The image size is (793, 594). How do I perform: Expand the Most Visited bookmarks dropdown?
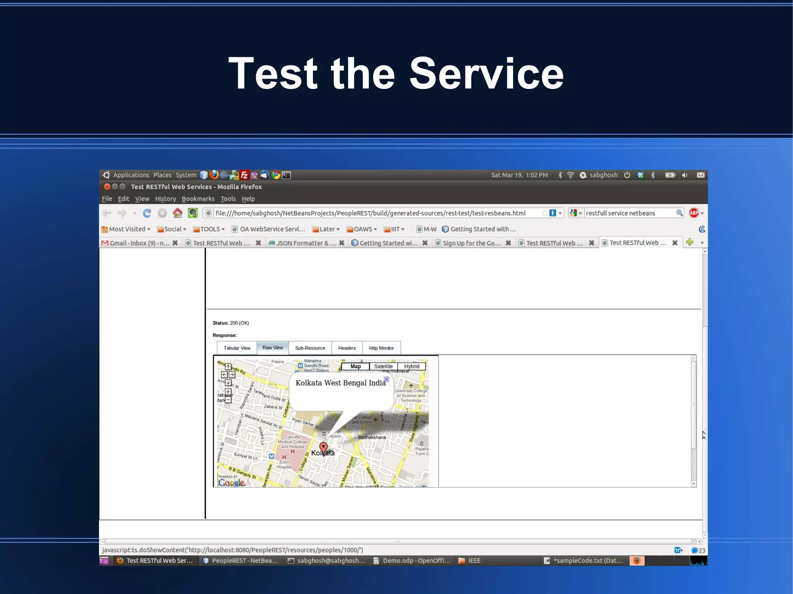click(x=126, y=229)
